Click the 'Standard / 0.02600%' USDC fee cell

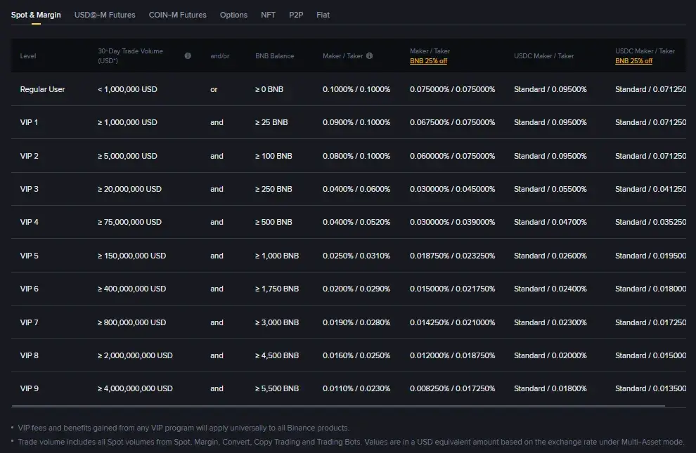pos(550,256)
